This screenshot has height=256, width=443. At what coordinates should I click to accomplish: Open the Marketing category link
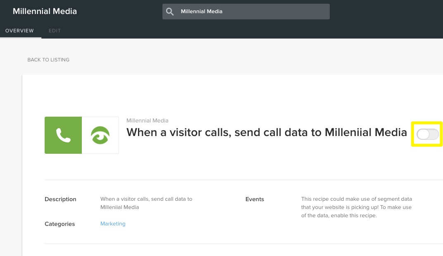pyautogui.click(x=113, y=223)
